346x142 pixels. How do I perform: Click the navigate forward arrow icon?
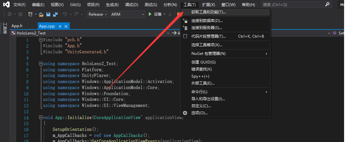click(20, 14)
